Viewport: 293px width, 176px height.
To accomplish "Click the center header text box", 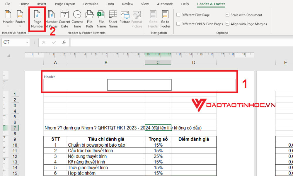I will [x=139, y=85].
